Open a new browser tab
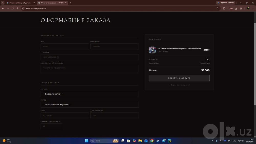Viewport: 256px width, 144px height. click(x=71, y=3)
